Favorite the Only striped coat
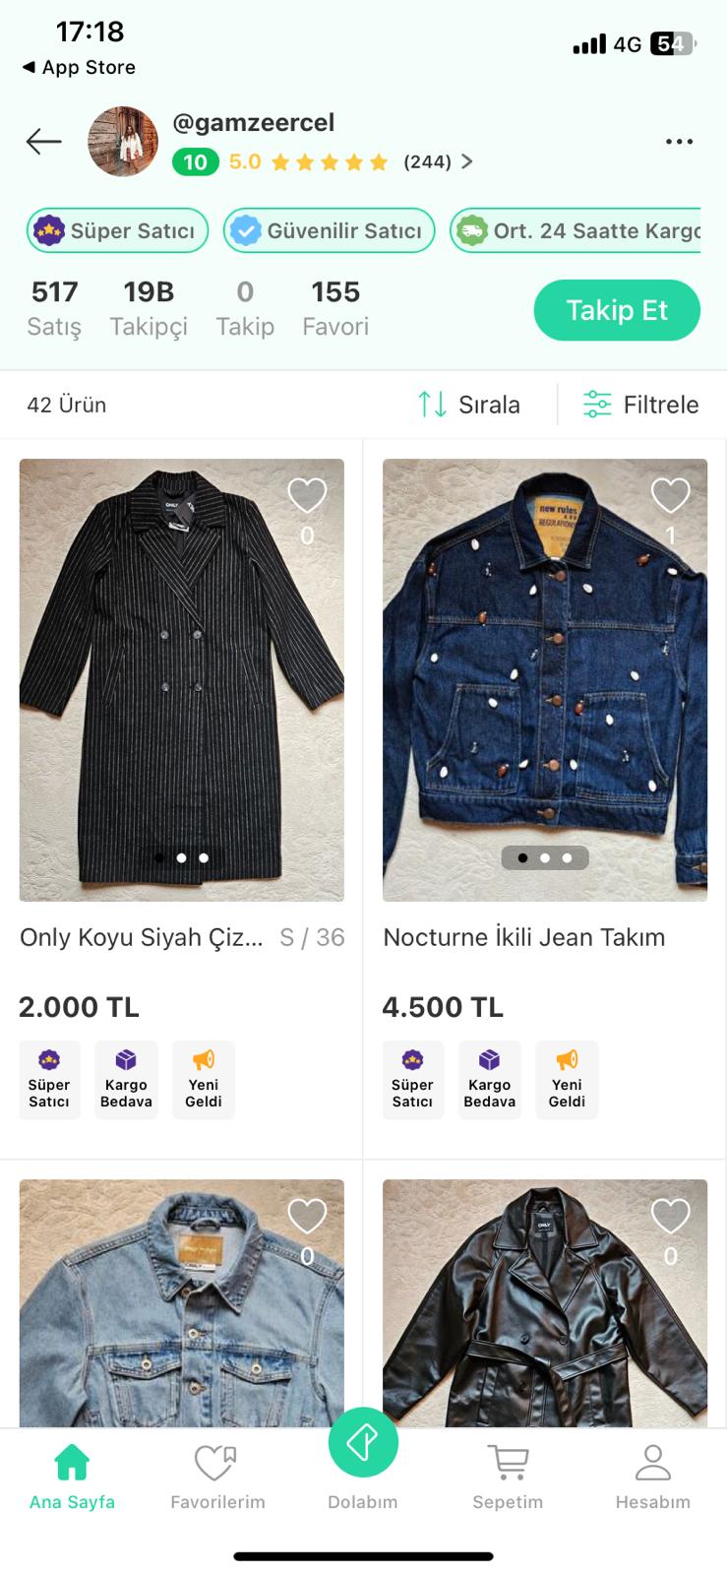This screenshot has width=727, height=1575. pyautogui.click(x=307, y=495)
